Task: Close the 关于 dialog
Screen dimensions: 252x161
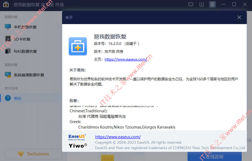Action: [239, 17]
